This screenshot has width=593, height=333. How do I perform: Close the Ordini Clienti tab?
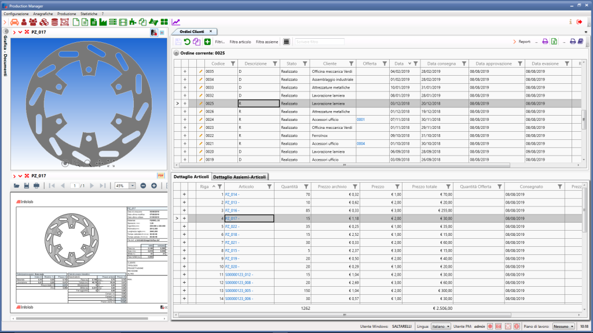coord(211,31)
